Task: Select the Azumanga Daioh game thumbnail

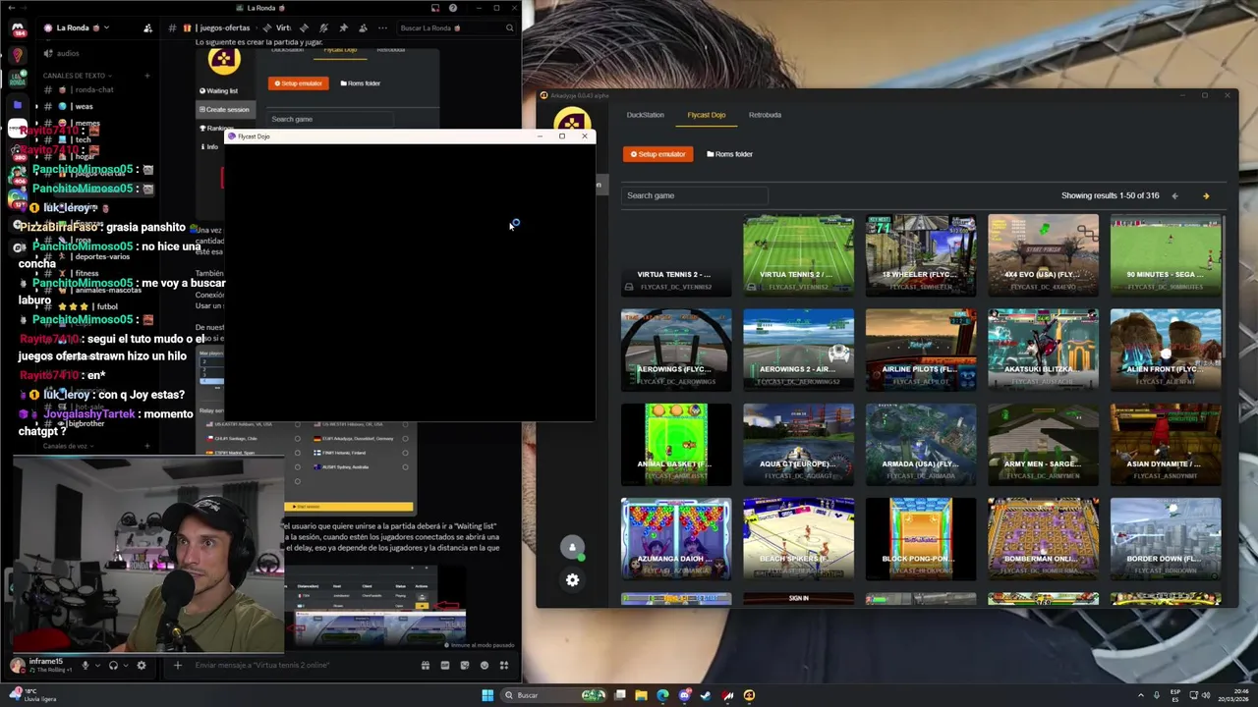Action: (676, 538)
